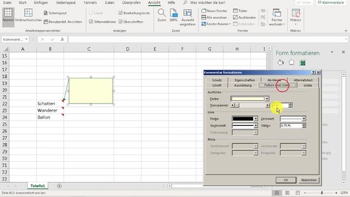
Task: Click zoom in plus on status bar
Action: click(336, 193)
